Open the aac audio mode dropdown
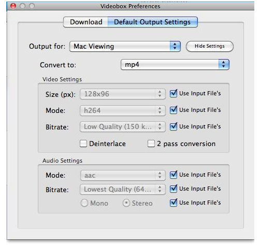The width and height of the screenshot is (260, 245). click(123, 176)
